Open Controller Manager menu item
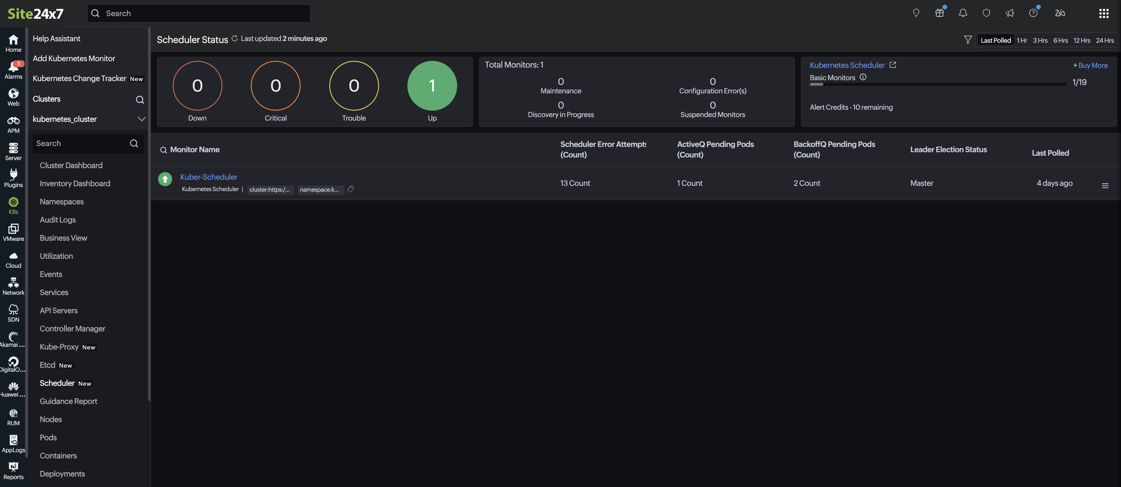This screenshot has width=1121, height=487. [x=73, y=329]
